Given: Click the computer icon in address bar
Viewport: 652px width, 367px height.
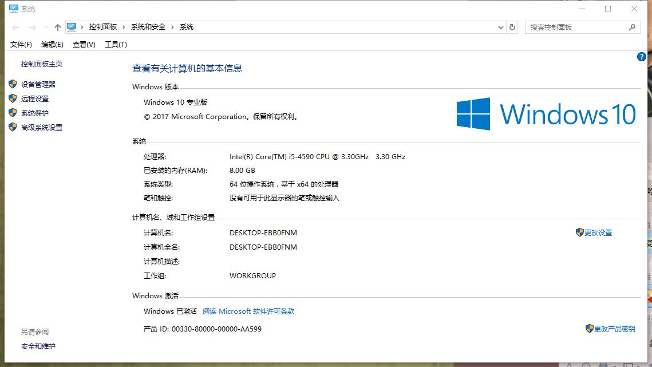Looking at the screenshot, I should (x=72, y=27).
